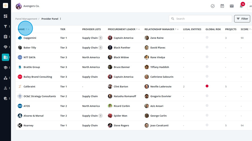Go to Panel Management breadcrumb

tap(26, 19)
